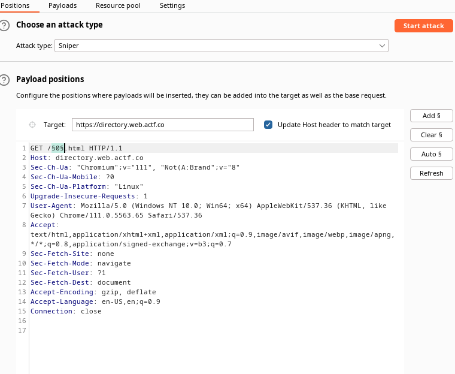Toggle Update Host header to match target

(268, 125)
